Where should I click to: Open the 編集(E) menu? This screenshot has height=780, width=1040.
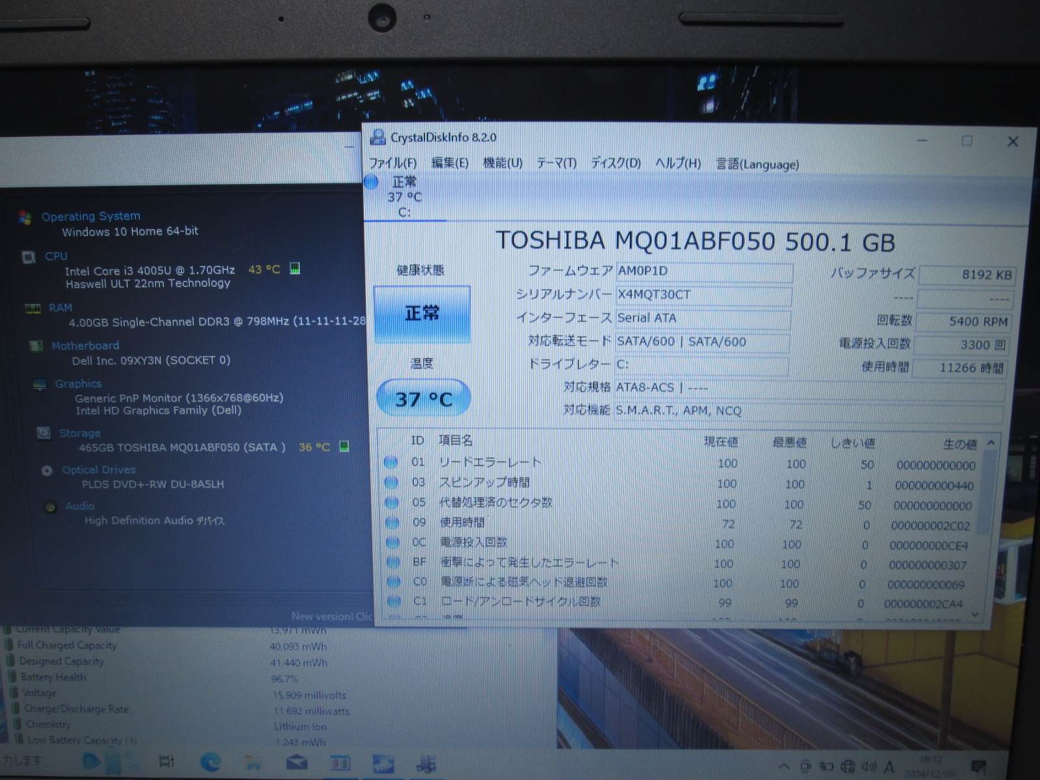(450, 162)
